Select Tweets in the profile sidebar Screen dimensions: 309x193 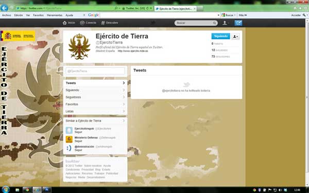click(x=95, y=83)
